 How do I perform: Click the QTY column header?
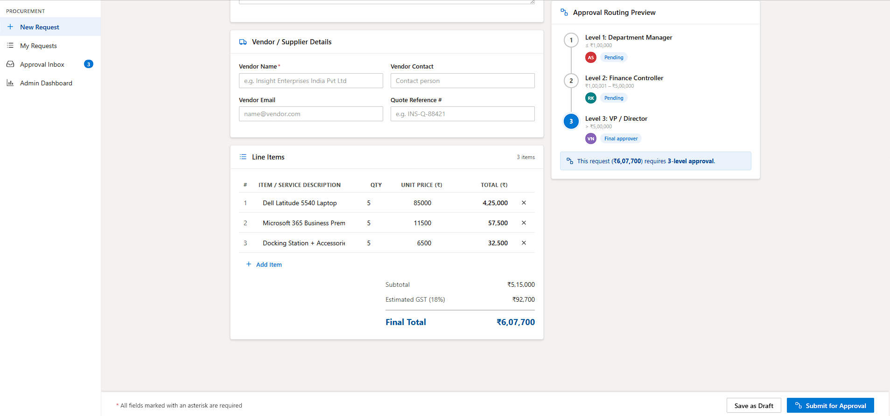[376, 185]
